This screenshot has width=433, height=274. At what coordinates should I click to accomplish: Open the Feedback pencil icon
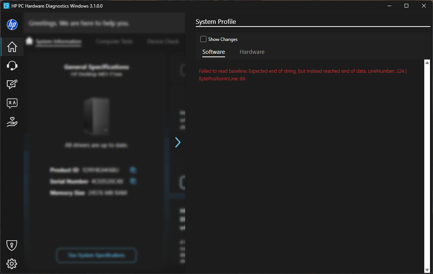tap(12, 84)
